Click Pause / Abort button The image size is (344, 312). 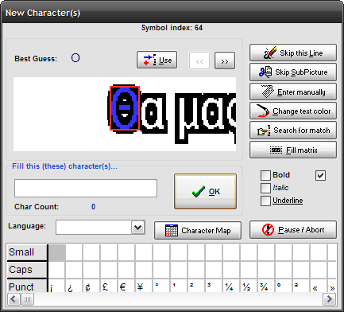point(293,230)
